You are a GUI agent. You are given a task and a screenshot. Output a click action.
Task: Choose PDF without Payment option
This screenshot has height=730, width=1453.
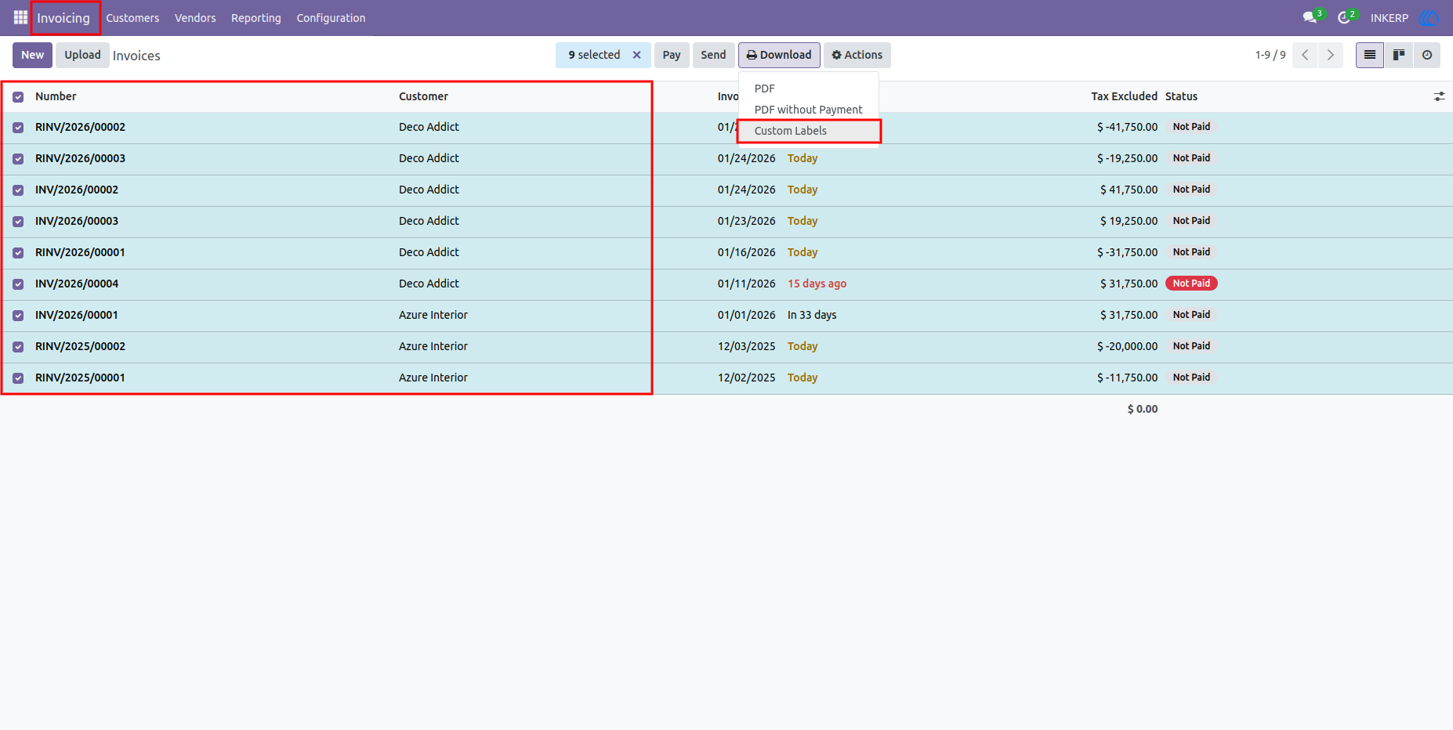809,110
